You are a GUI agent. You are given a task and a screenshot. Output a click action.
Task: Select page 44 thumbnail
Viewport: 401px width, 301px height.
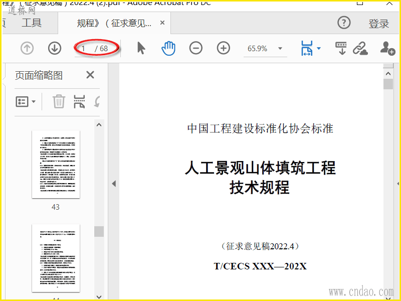(x=56, y=258)
